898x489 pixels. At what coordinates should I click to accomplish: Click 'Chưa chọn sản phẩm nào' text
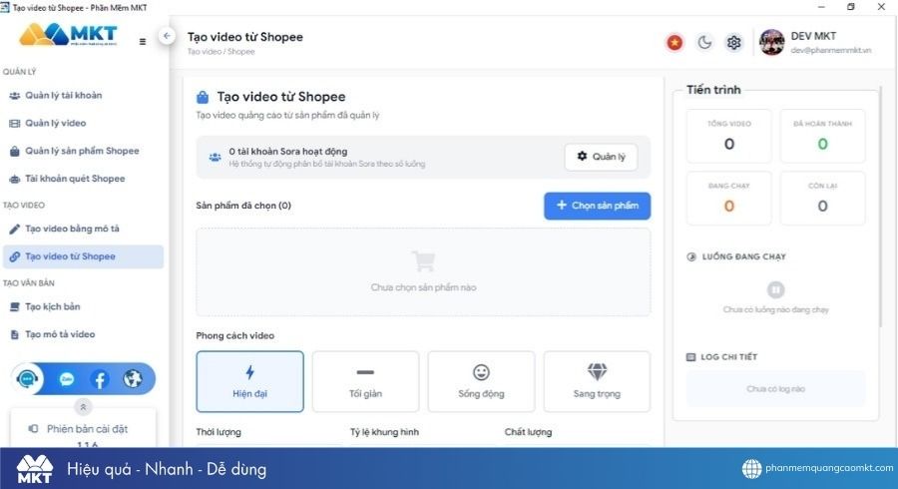click(x=423, y=287)
